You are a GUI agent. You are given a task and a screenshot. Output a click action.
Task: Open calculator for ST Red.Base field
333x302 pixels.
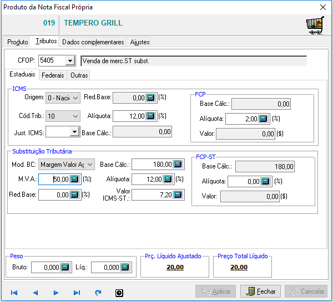point(74,194)
